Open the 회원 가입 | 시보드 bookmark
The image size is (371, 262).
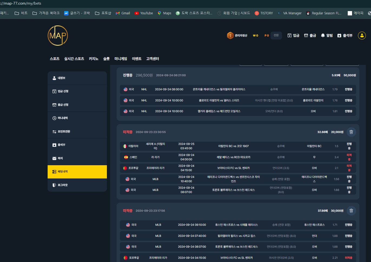pyautogui.click(x=234, y=13)
